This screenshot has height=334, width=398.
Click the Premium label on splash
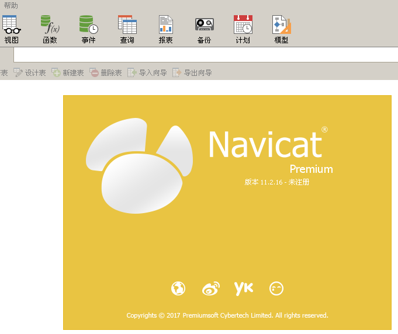(311, 169)
